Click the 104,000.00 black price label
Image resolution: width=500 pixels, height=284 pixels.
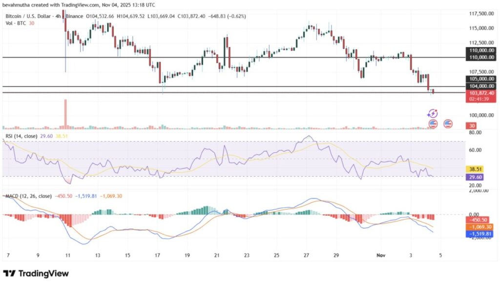pyautogui.click(x=480, y=86)
